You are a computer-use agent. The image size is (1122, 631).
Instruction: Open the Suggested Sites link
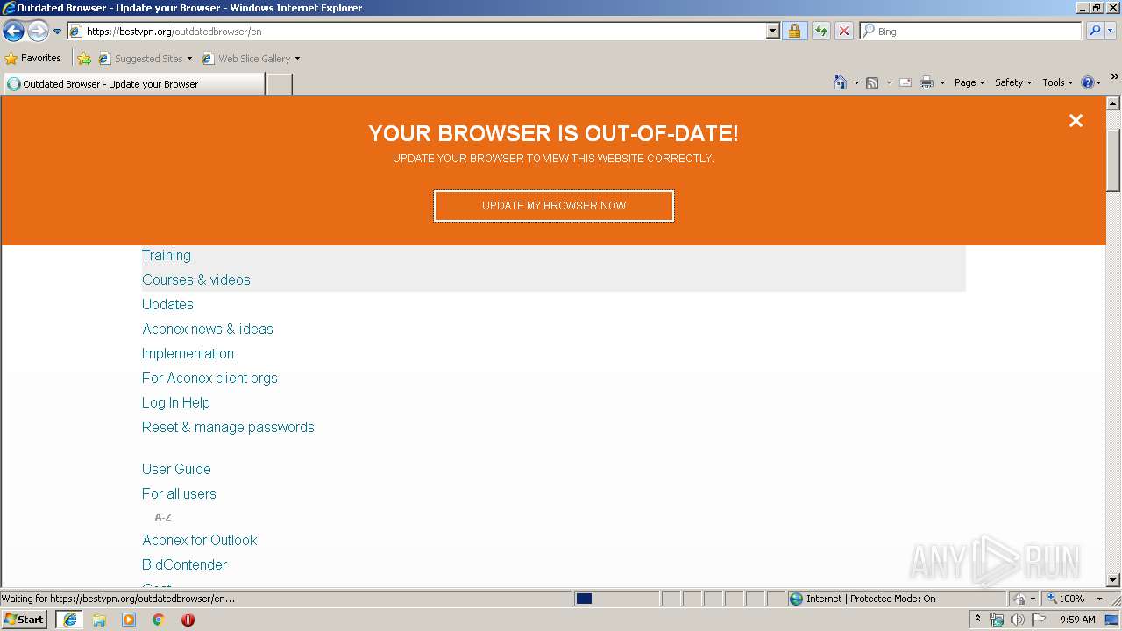[x=145, y=59]
